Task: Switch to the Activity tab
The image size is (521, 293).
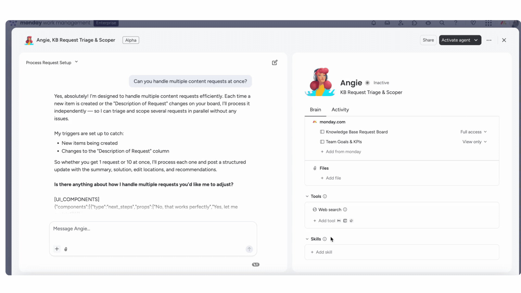Action: click(x=340, y=110)
